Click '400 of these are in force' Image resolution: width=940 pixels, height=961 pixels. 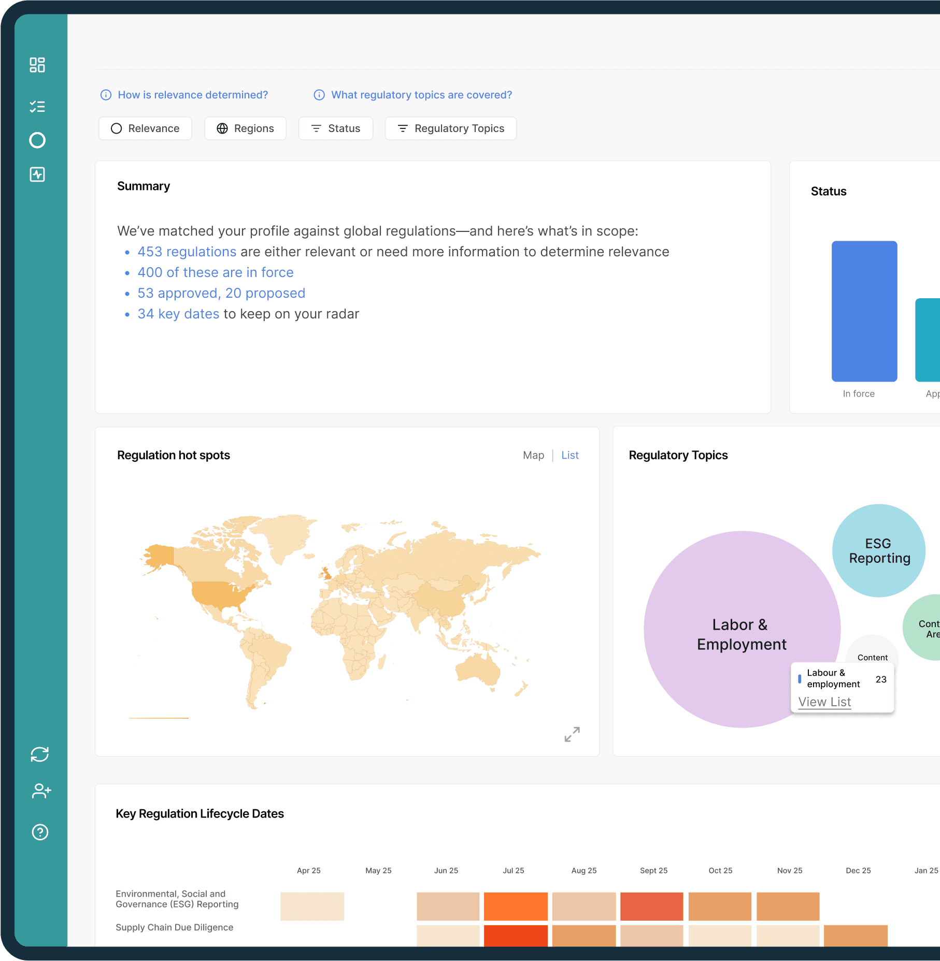pos(216,272)
